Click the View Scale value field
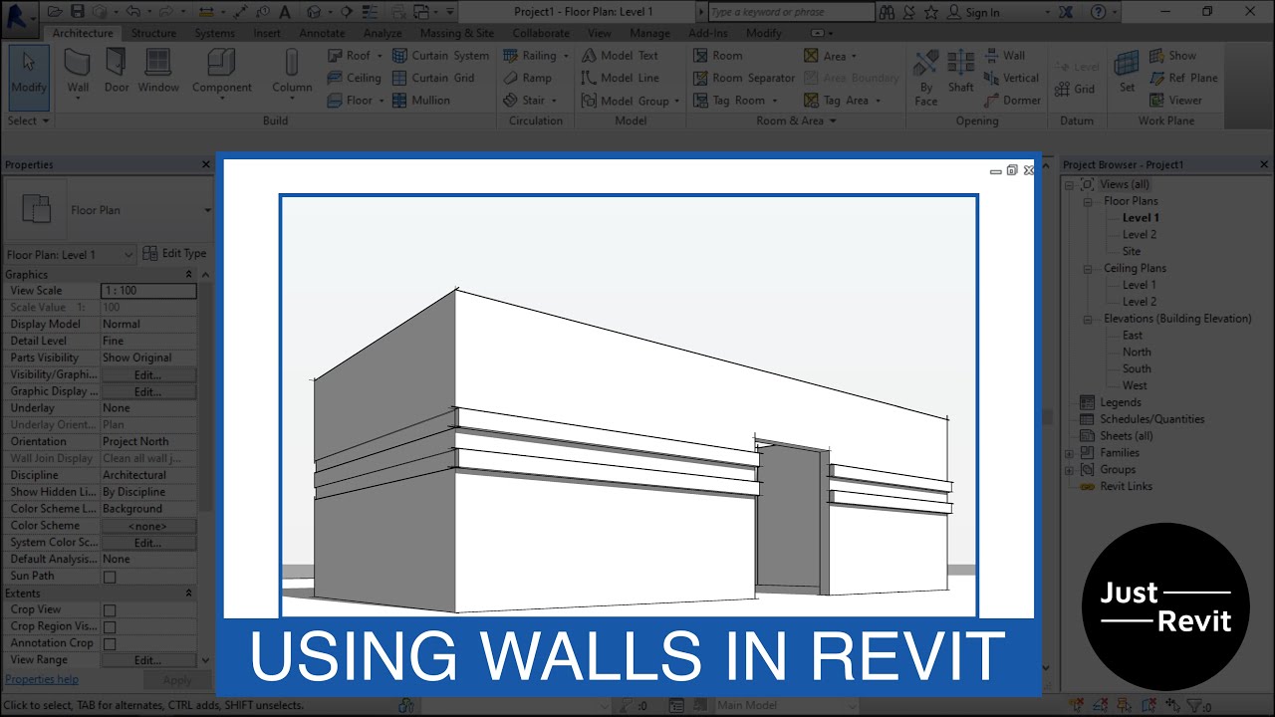Viewport: 1275px width, 717px height. [148, 291]
